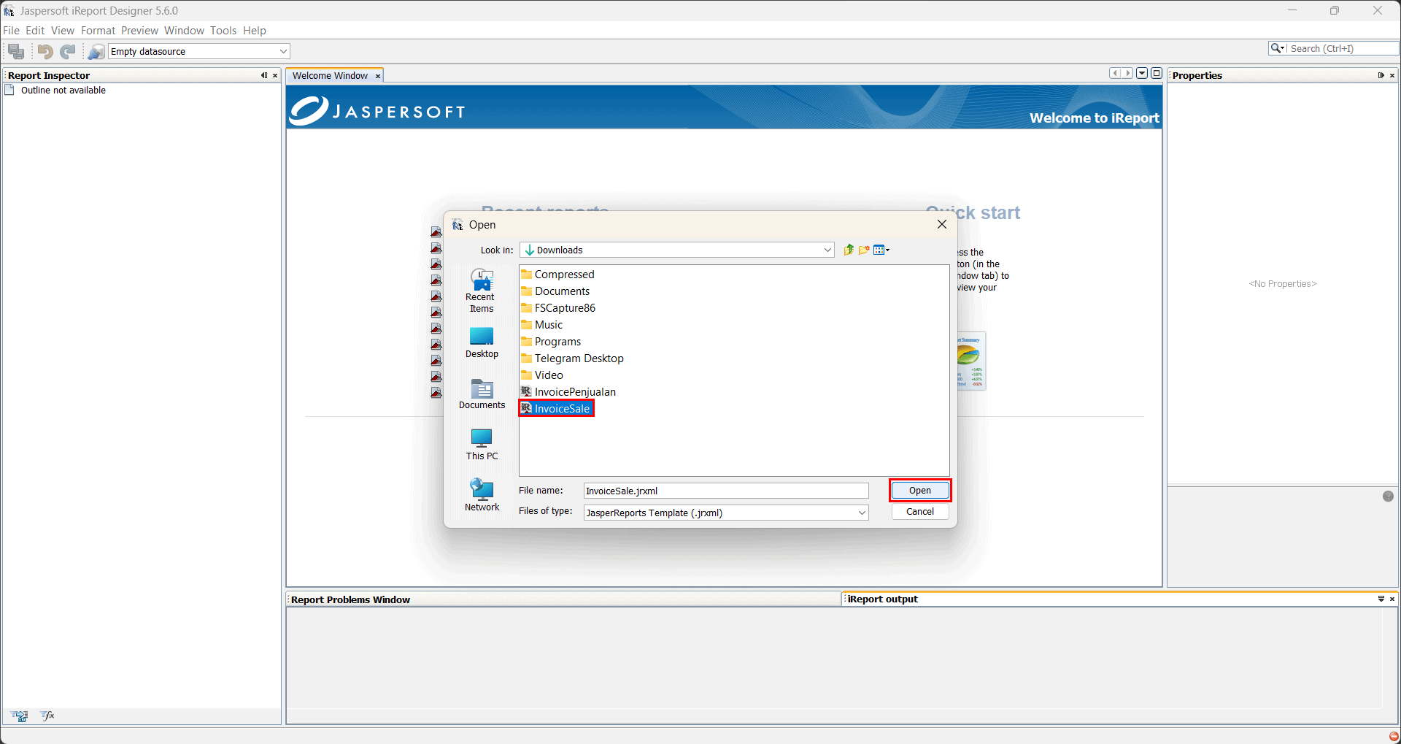Click the Undo toolbar icon
Screen dimensions: 1401x744
tap(45, 51)
